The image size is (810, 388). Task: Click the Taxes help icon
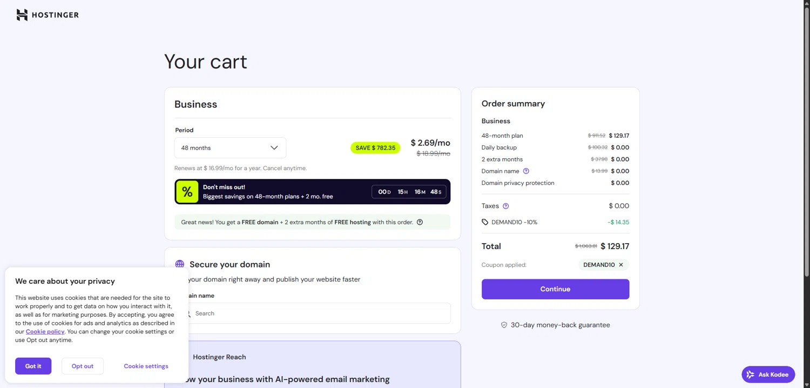[506, 206]
